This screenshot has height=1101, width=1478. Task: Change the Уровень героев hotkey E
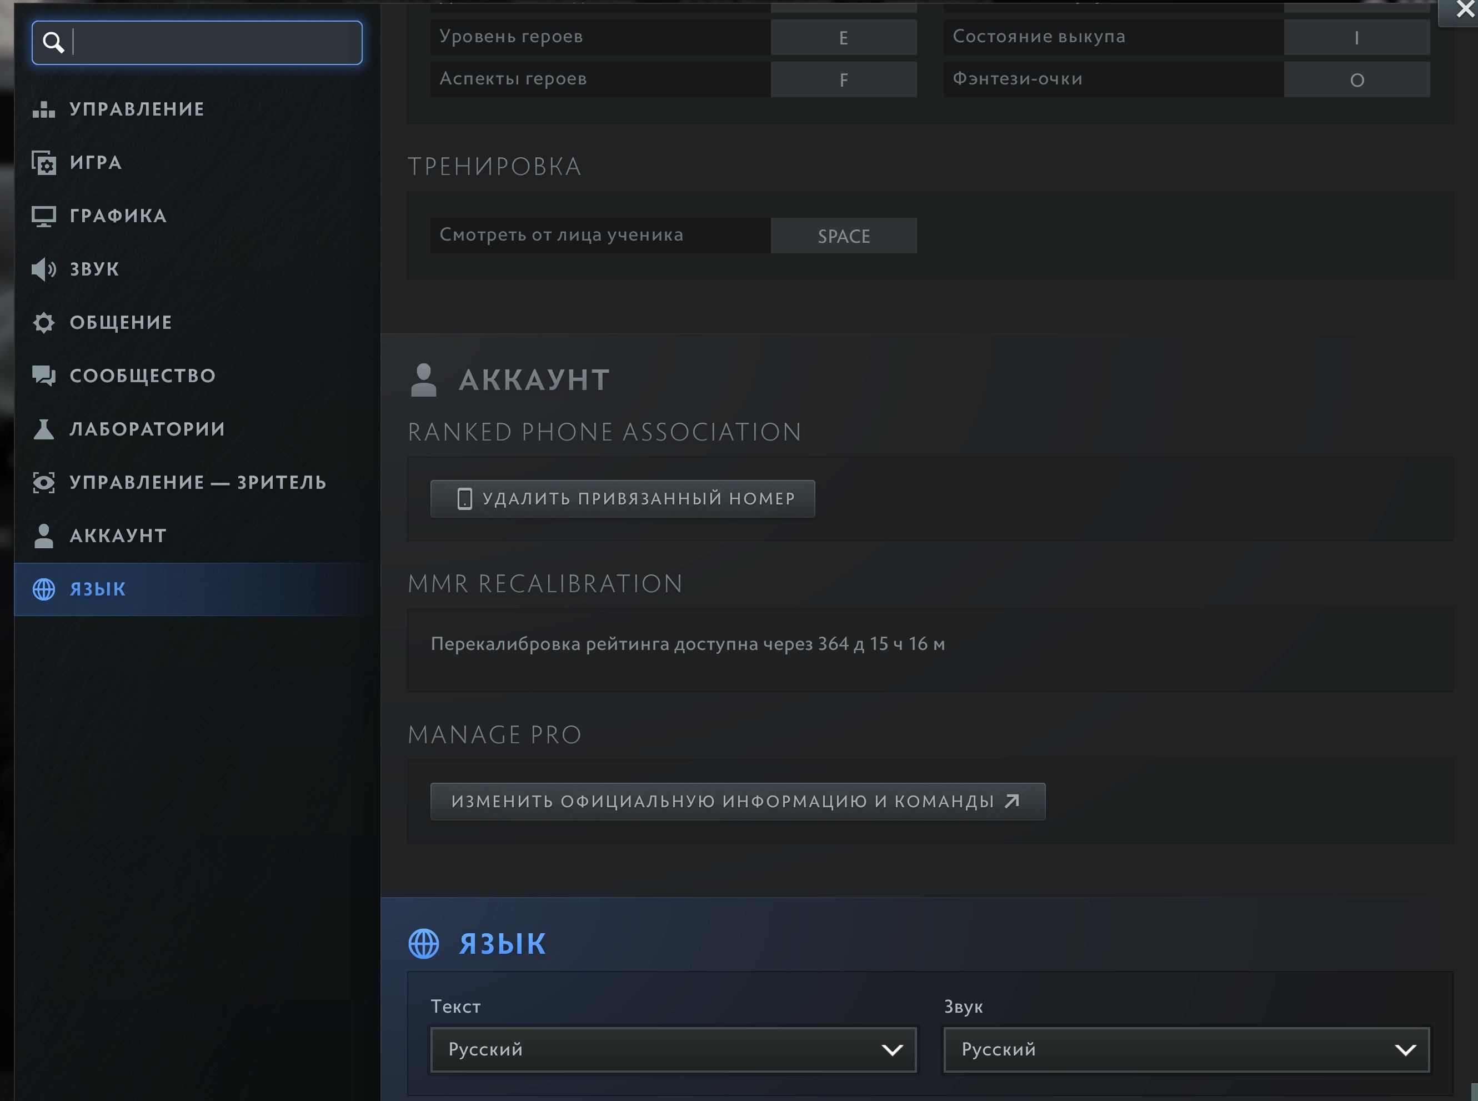pos(844,37)
